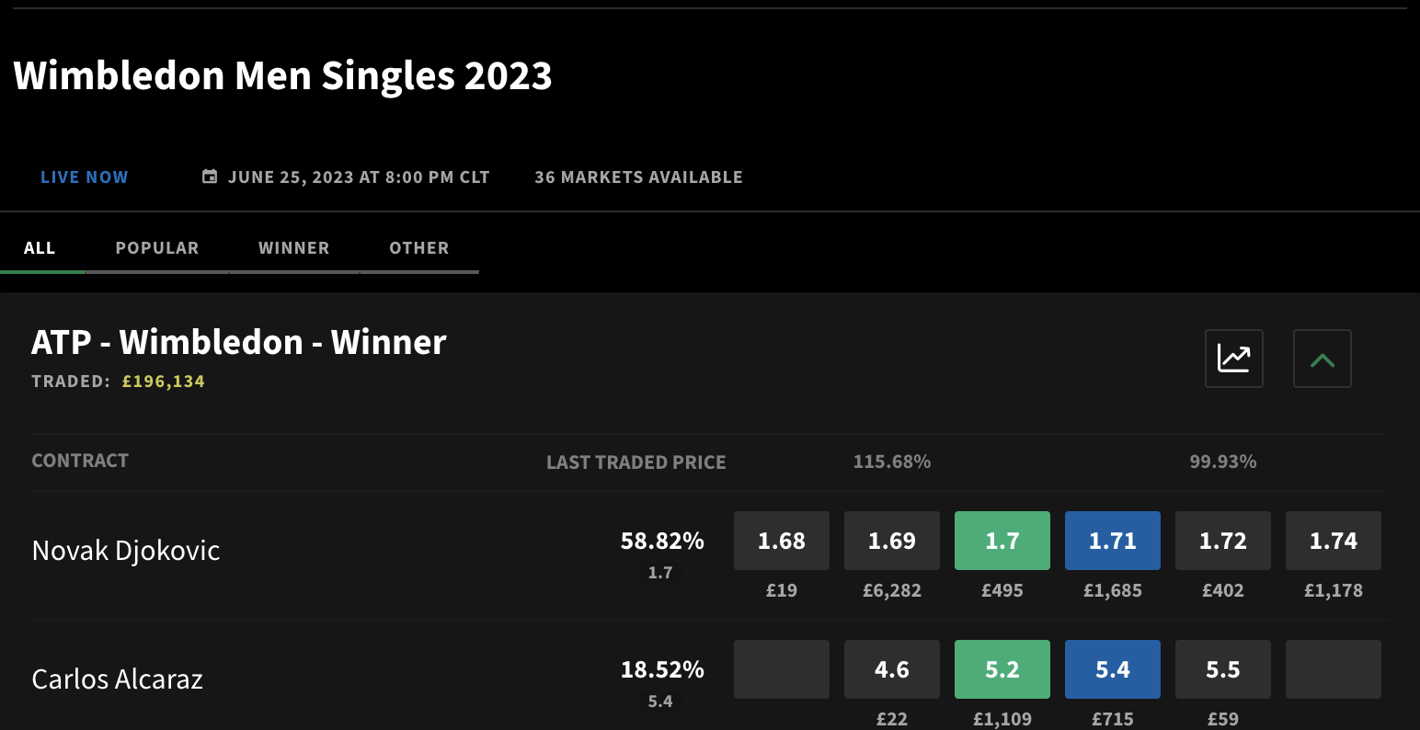Screen dimensions: 1420x730
Task: Click the blue 1.71 Djokovic lay price
Action: tap(1113, 541)
